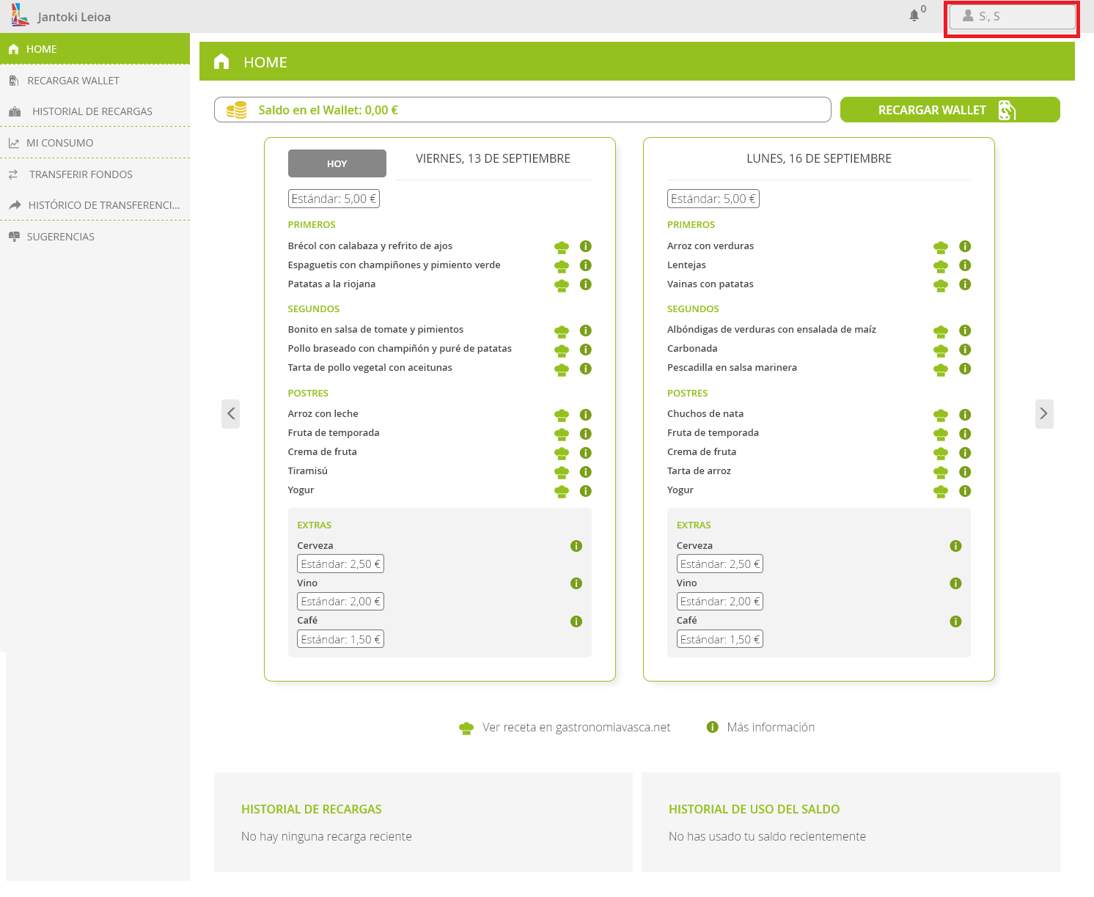Viewport: 1094px width, 897px height.
Task: Open recipe for Lentejas on Monday
Action: pyautogui.click(x=941, y=266)
